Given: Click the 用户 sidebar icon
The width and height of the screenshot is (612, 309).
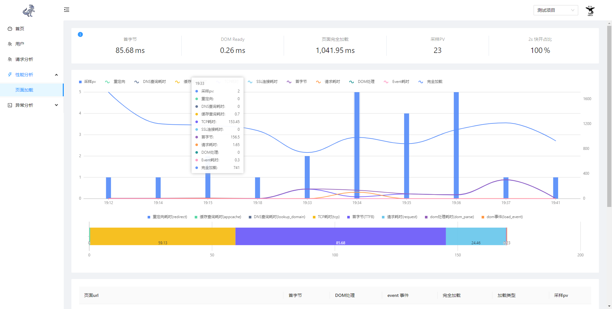Looking at the screenshot, I should click(10, 44).
